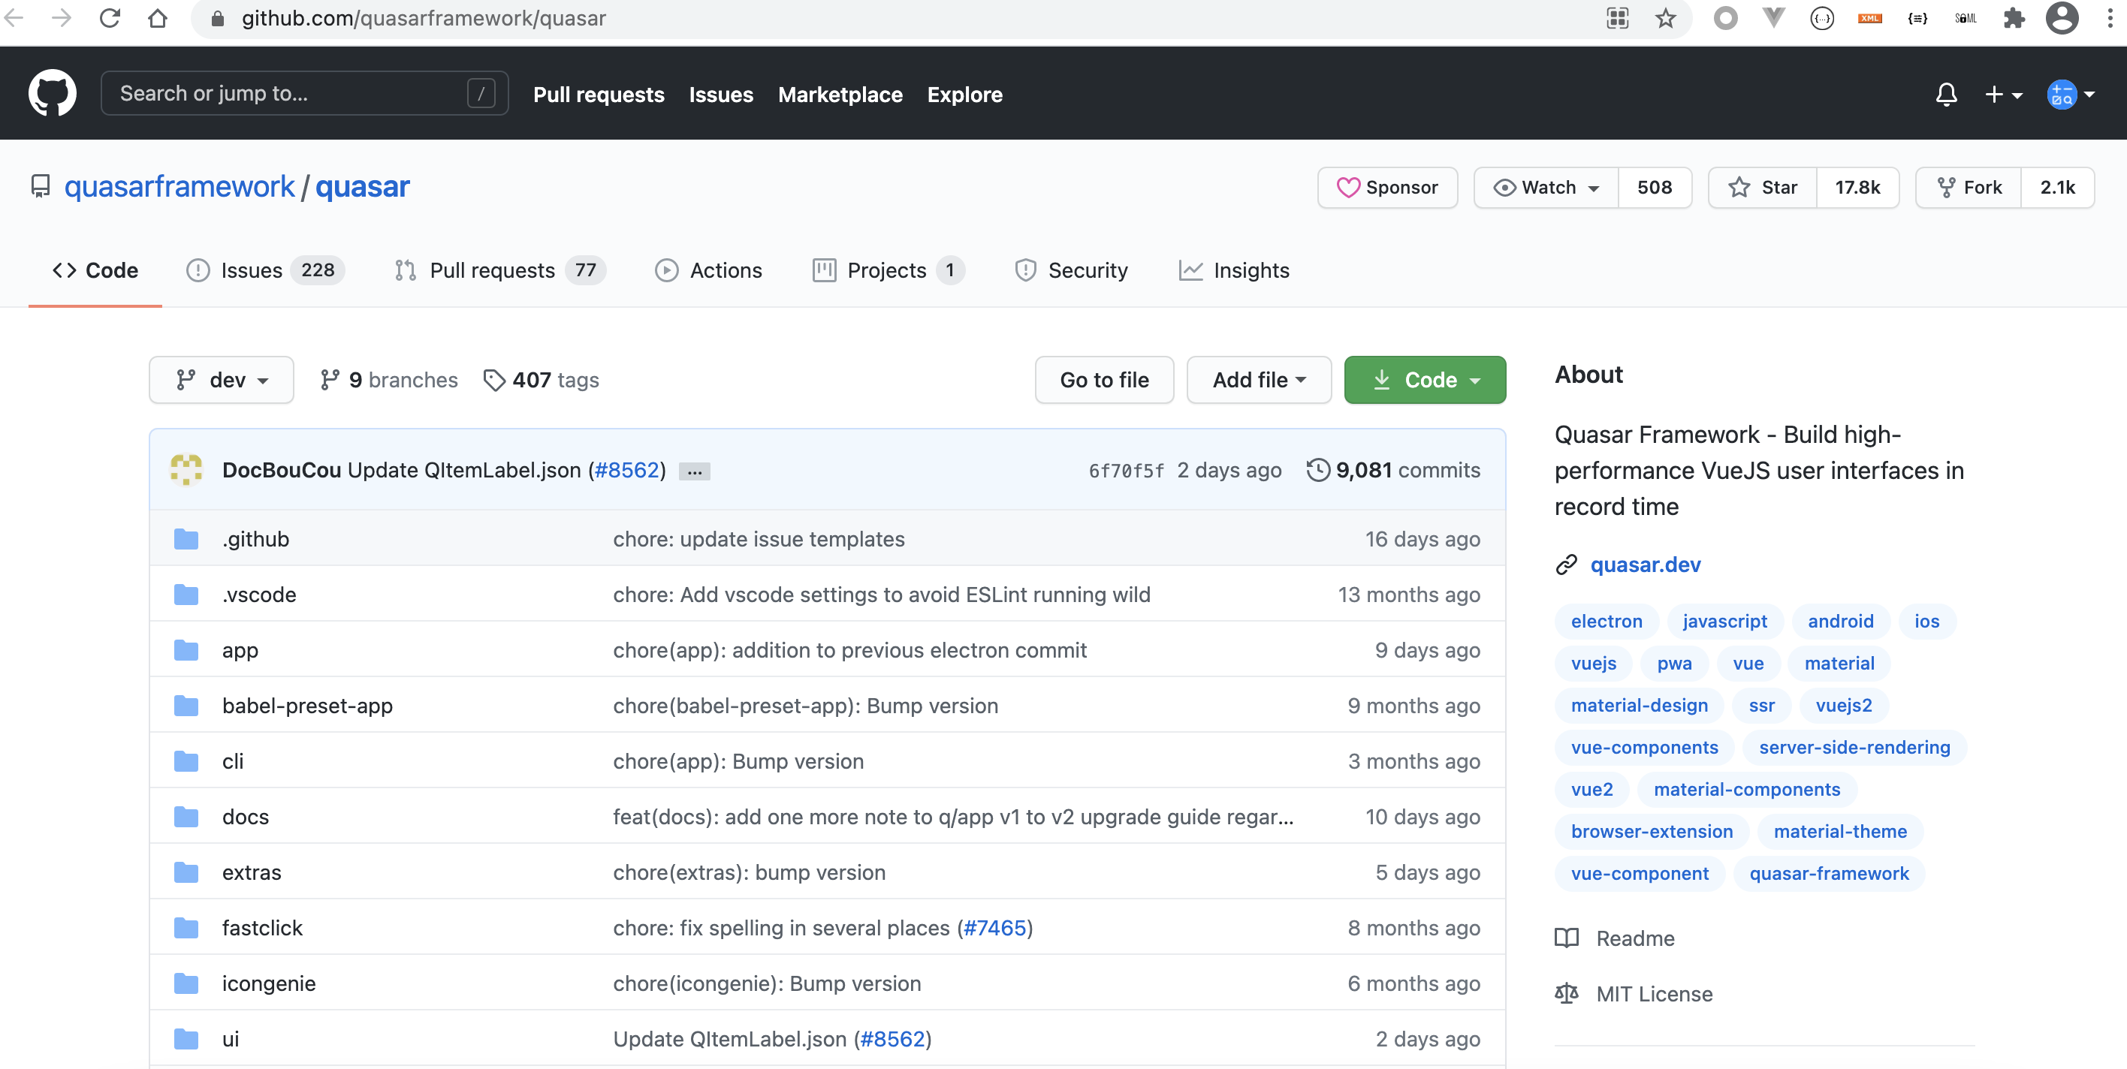2127x1069 pixels.
Task: Click the branch icon beside 9 branches
Action: 331,380
